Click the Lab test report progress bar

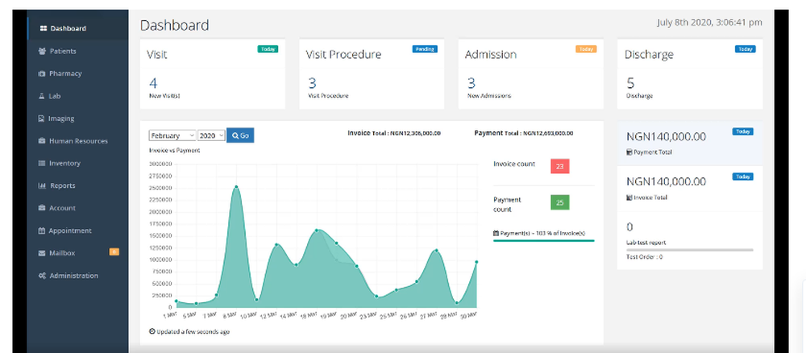click(690, 250)
